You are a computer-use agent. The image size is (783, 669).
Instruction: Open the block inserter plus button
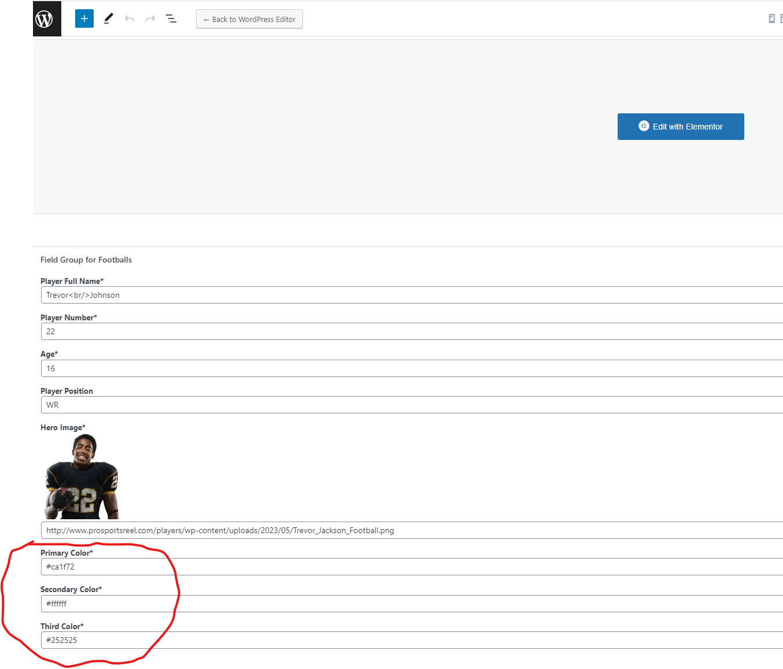pos(84,19)
